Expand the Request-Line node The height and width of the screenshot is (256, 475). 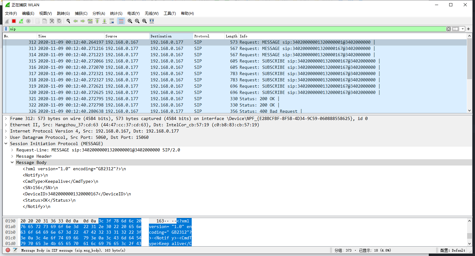coord(12,150)
